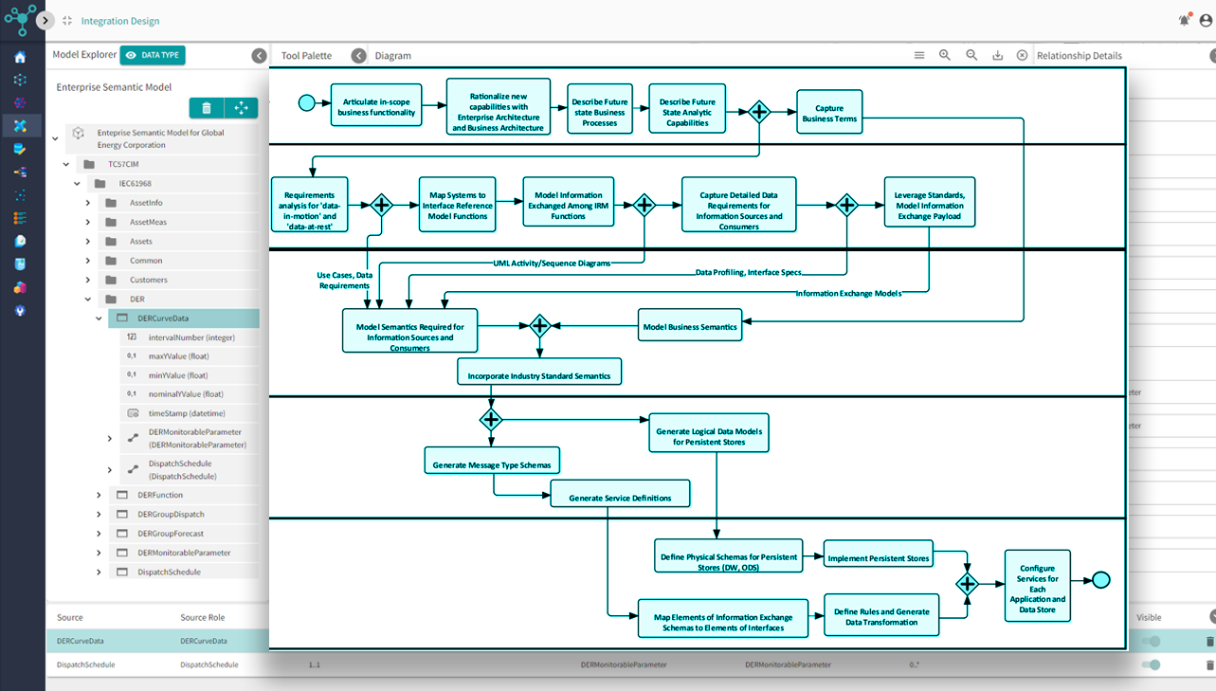Select the maxYValue (float) attribute
This screenshot has height=691, width=1216.
pos(178,356)
